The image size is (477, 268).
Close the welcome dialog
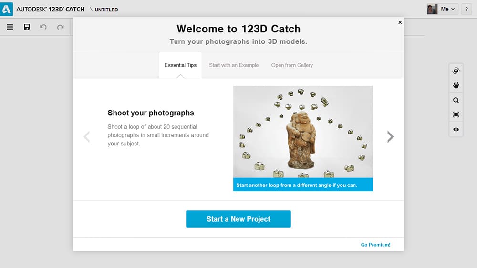pyautogui.click(x=400, y=22)
